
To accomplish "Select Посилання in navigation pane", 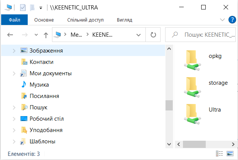I will (x=44, y=96).
